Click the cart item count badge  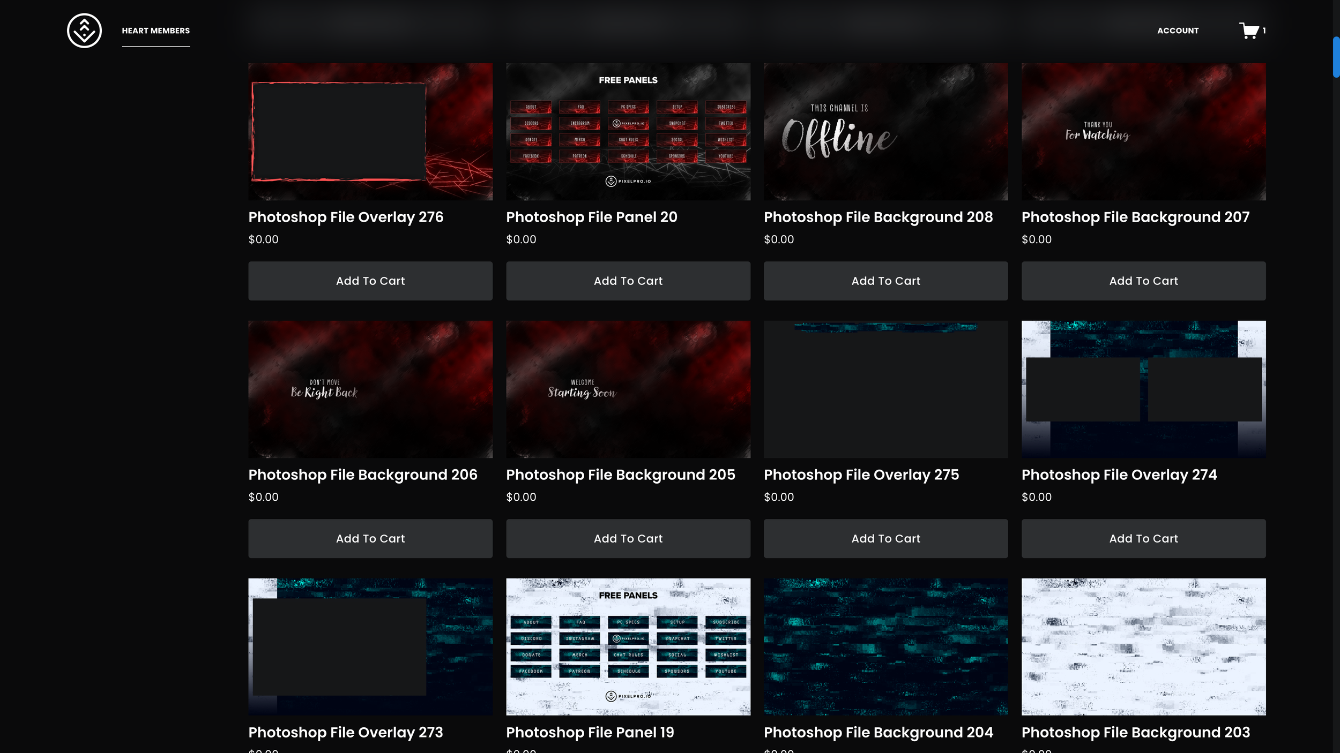click(1264, 31)
